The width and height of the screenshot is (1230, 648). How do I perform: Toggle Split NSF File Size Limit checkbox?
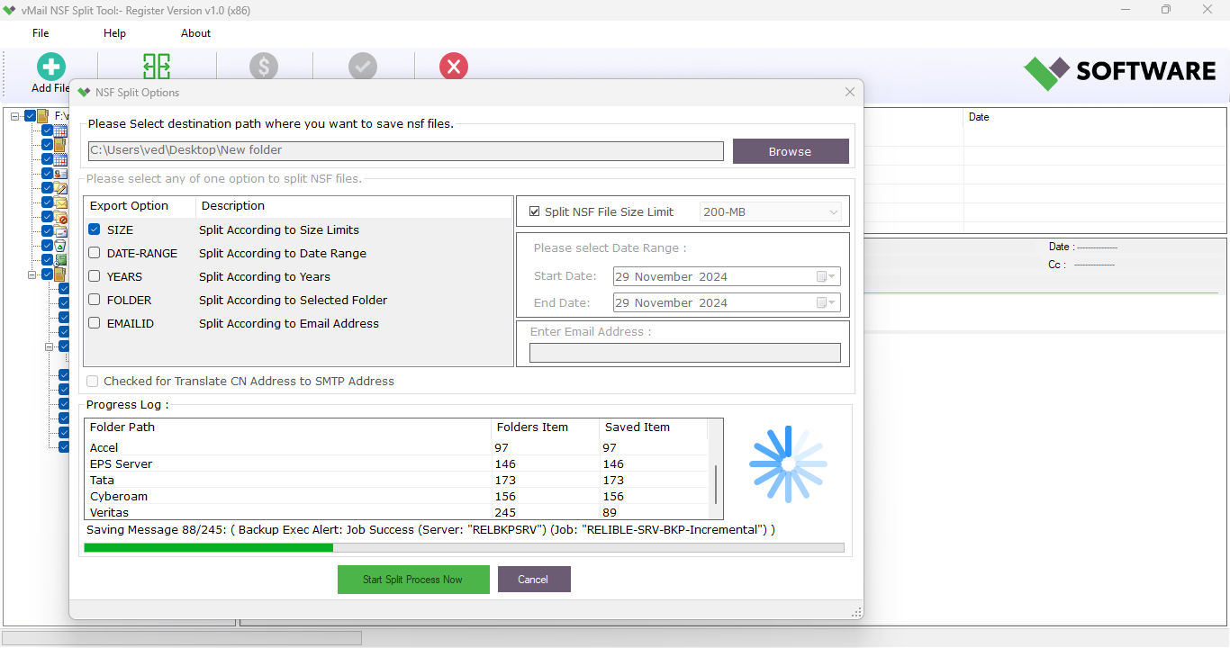pyautogui.click(x=535, y=211)
